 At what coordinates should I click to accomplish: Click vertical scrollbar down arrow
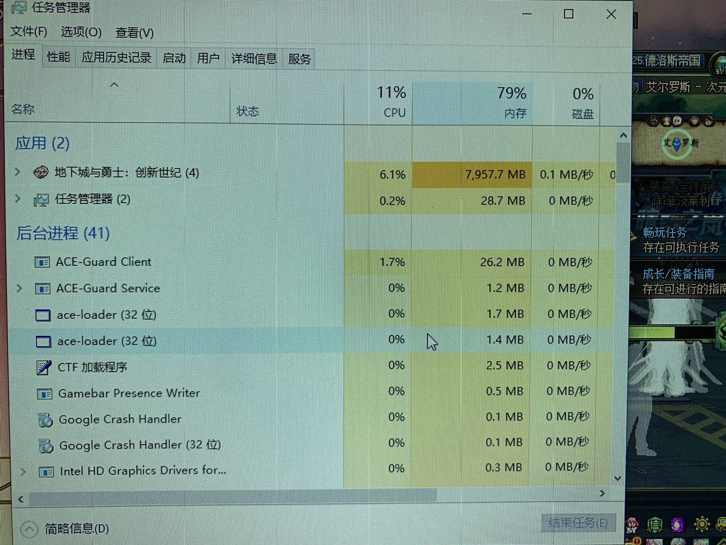click(618, 478)
